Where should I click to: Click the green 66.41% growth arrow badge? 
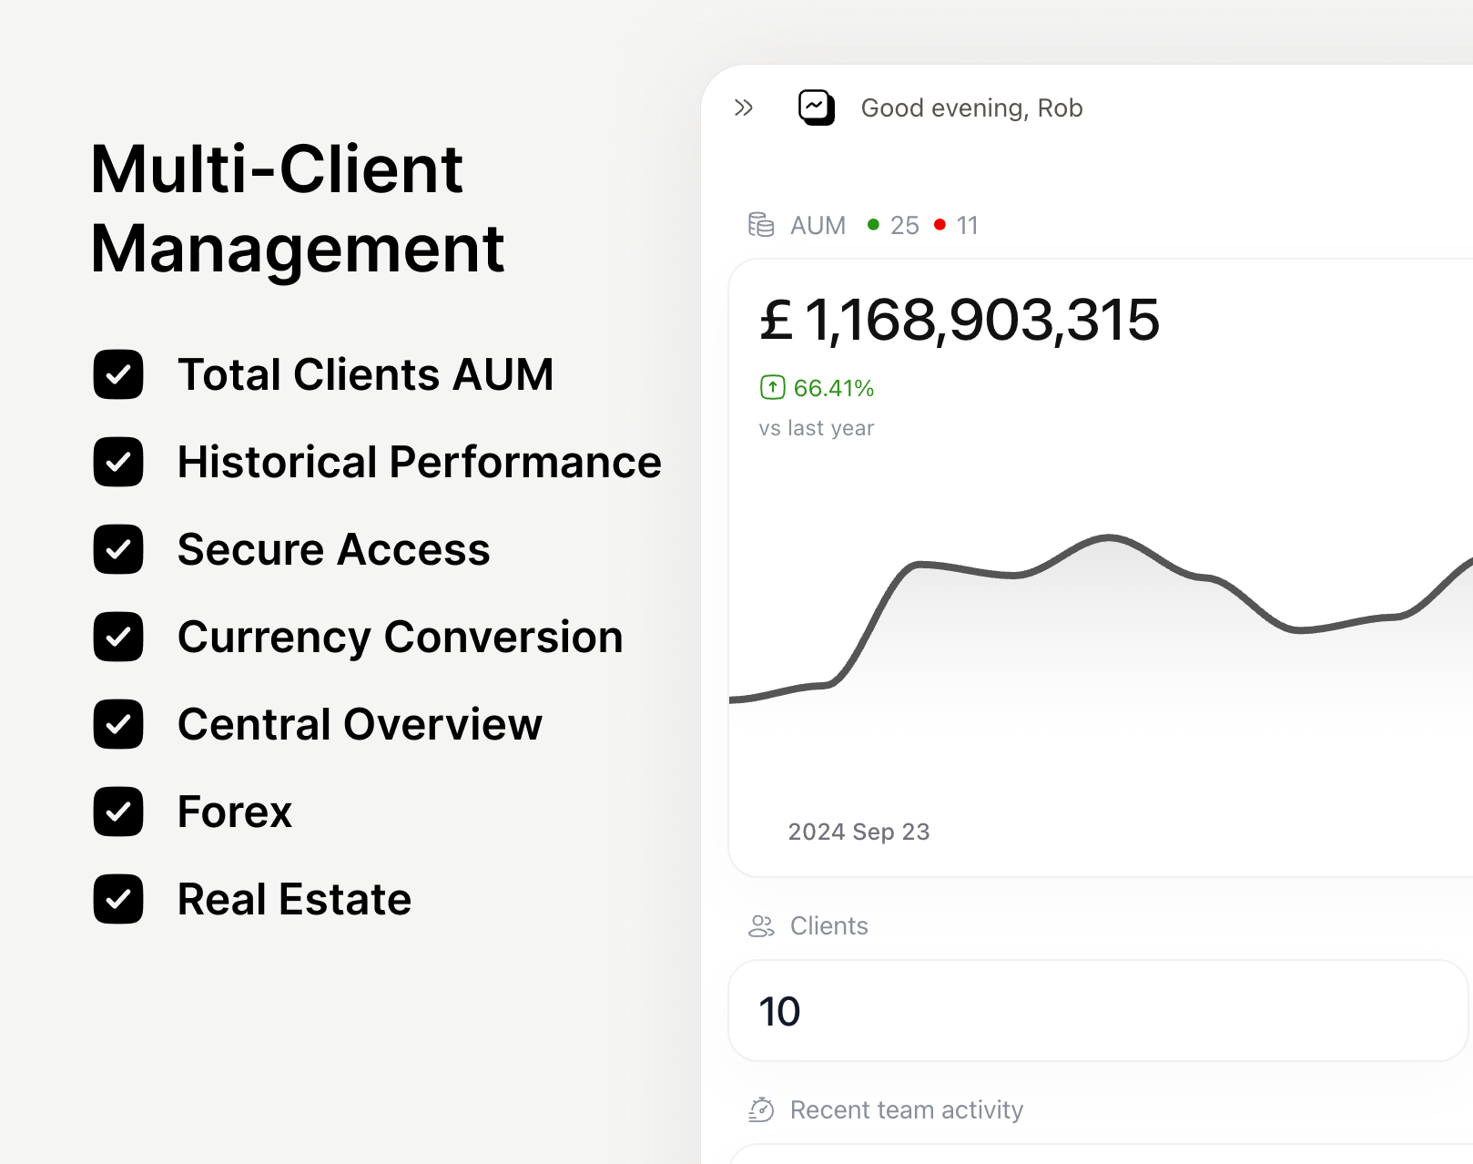[771, 387]
